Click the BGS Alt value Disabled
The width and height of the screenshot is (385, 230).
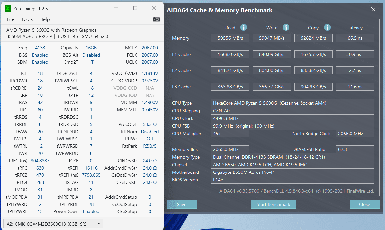[x=91, y=55]
